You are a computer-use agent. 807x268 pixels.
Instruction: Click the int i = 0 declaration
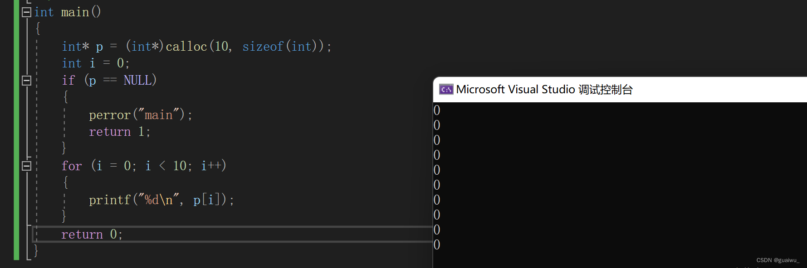click(x=96, y=63)
